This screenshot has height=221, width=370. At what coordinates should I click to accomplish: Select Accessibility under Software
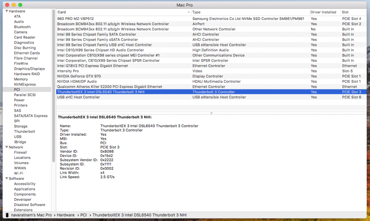point(24,184)
